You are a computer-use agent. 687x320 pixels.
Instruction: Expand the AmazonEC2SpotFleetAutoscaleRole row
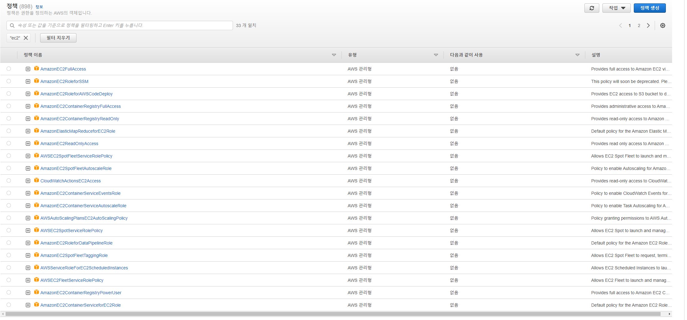click(x=28, y=168)
